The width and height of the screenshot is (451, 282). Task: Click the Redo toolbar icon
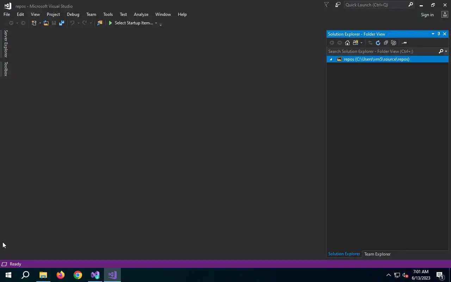pyautogui.click(x=85, y=23)
